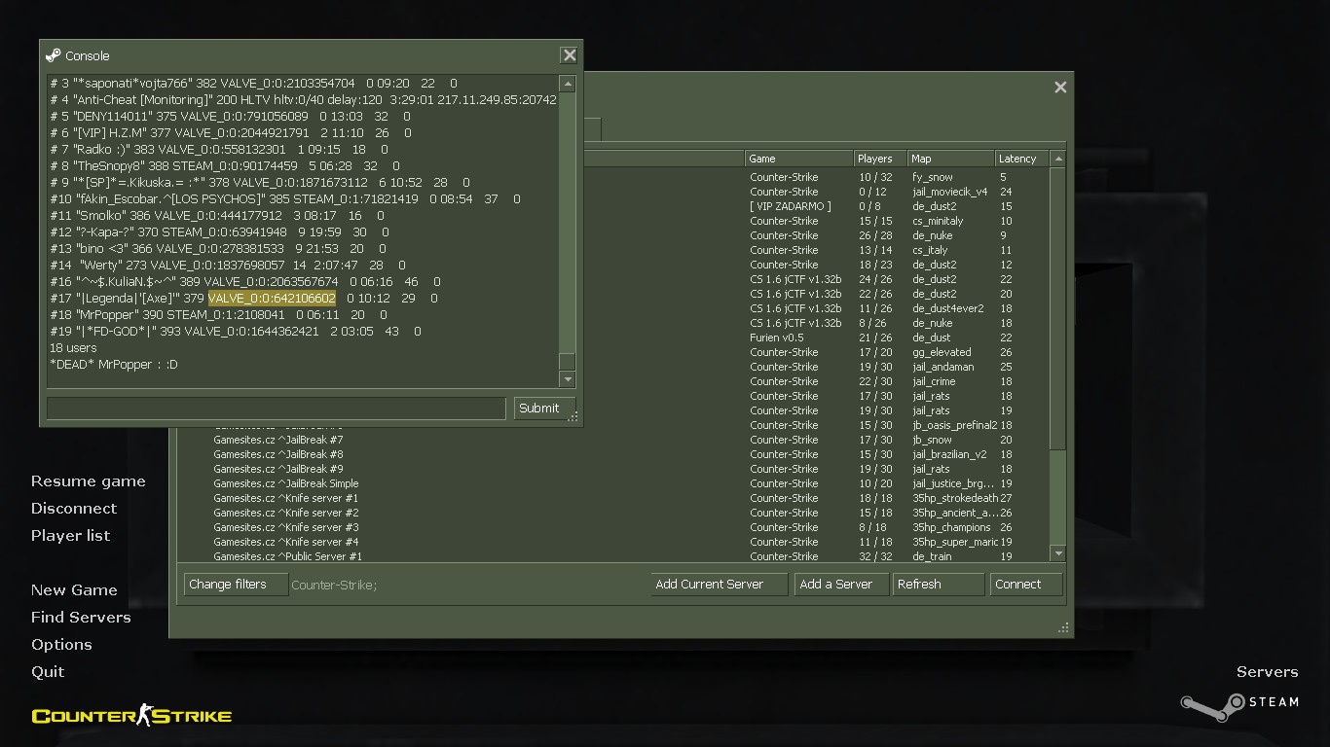The image size is (1330, 747).
Task: Click the Console scrollbar down arrow
Action: [x=567, y=377]
